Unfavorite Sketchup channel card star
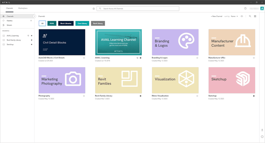This screenshot has width=265, height=143. (254, 96)
